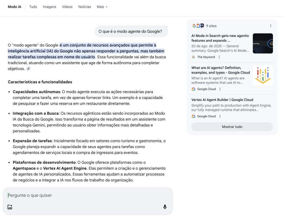
Task: Click the stacked source favicons next to 9 sites
Action: (198, 26)
